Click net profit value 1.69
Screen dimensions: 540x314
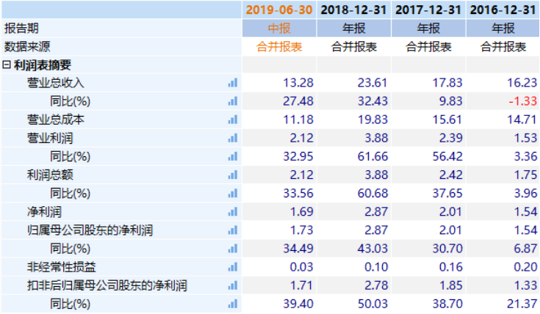tap(302, 212)
